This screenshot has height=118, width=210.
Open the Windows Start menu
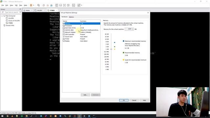pos(2,116)
